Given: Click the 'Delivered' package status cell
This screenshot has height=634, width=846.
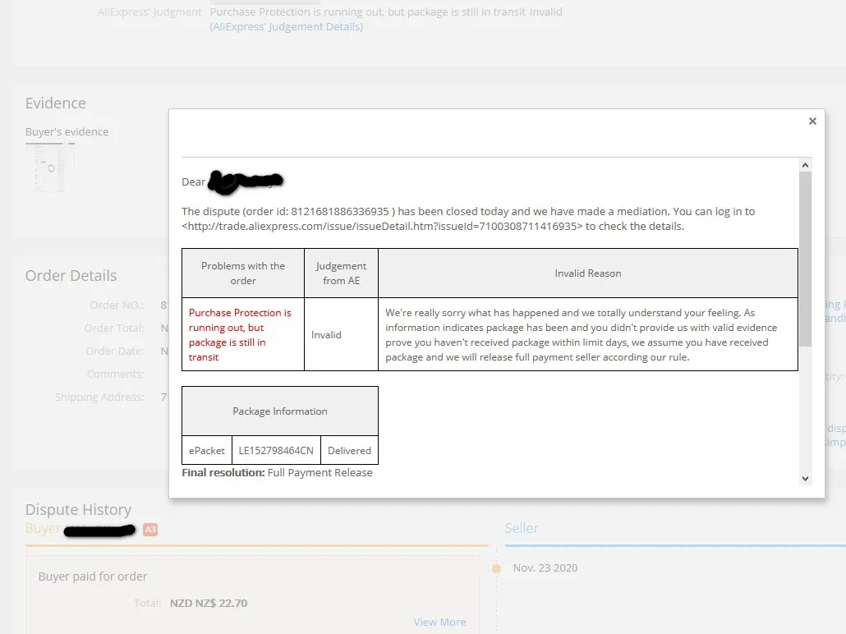Looking at the screenshot, I should coord(349,451).
